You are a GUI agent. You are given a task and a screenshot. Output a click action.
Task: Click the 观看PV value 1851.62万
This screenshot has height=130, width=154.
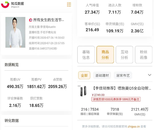(x=36, y=87)
